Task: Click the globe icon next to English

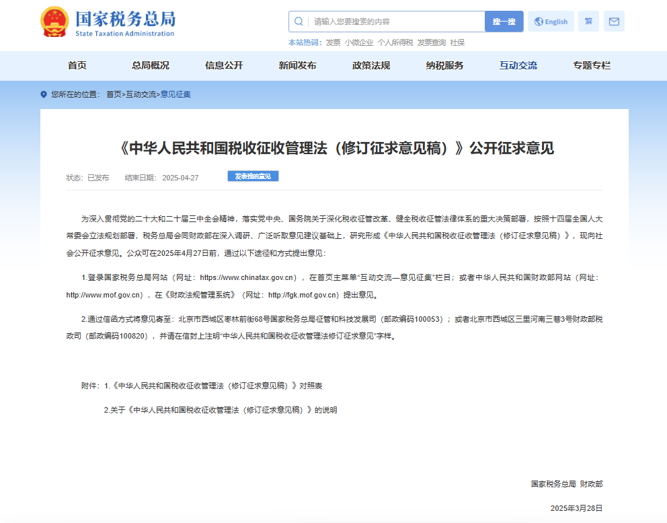Action: click(539, 21)
